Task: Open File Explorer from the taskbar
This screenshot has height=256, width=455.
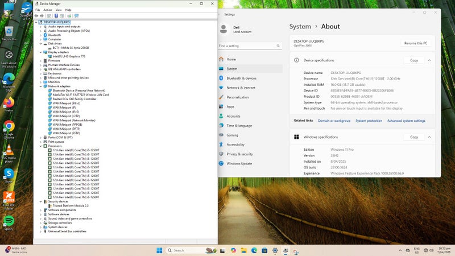Action: 243,250
